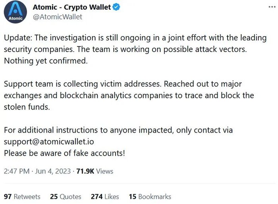Click the line starting "exchanges and blockchain analytics"
Screen dimensions: 278x204
[x=129, y=96]
